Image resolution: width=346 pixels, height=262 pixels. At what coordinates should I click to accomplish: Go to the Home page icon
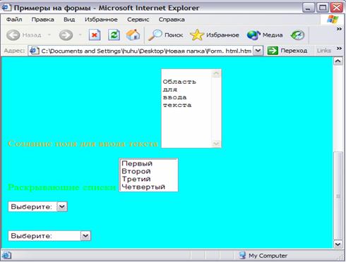tap(133, 35)
